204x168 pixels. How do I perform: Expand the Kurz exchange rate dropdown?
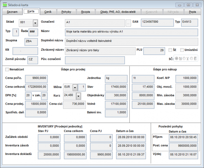click(x=78, y=96)
